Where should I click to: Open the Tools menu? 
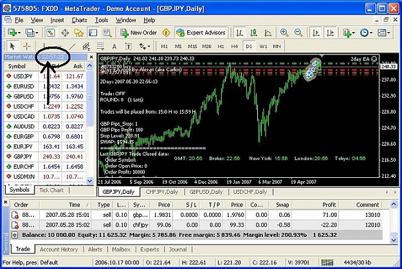tap(102, 20)
